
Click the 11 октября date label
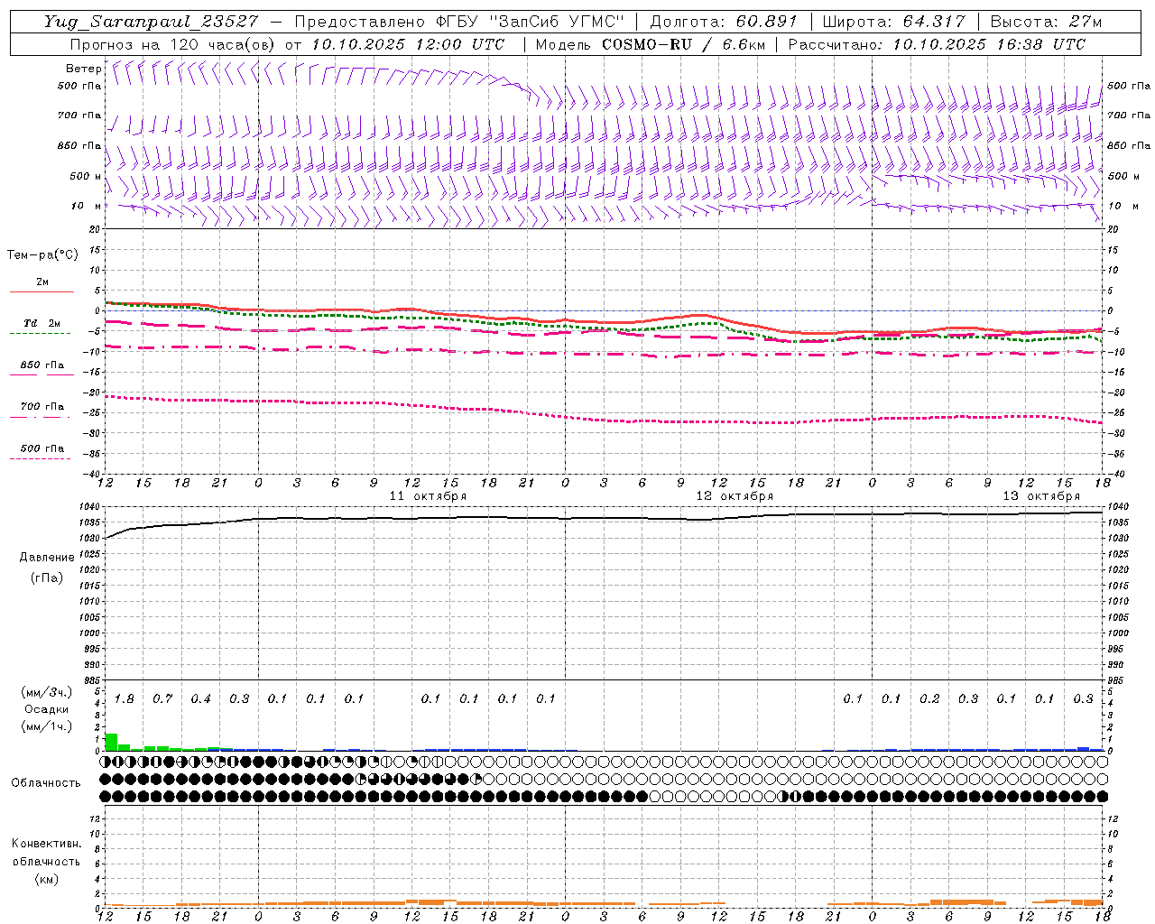click(x=428, y=496)
